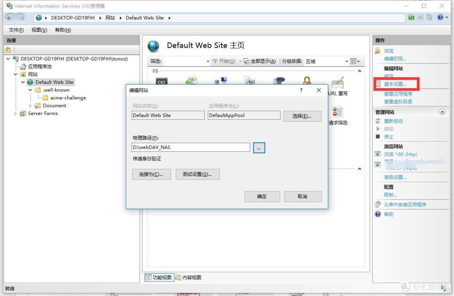Screen dimensions: 454x296
Task: Click the 测试设置(G)... button
Action: click(198, 174)
